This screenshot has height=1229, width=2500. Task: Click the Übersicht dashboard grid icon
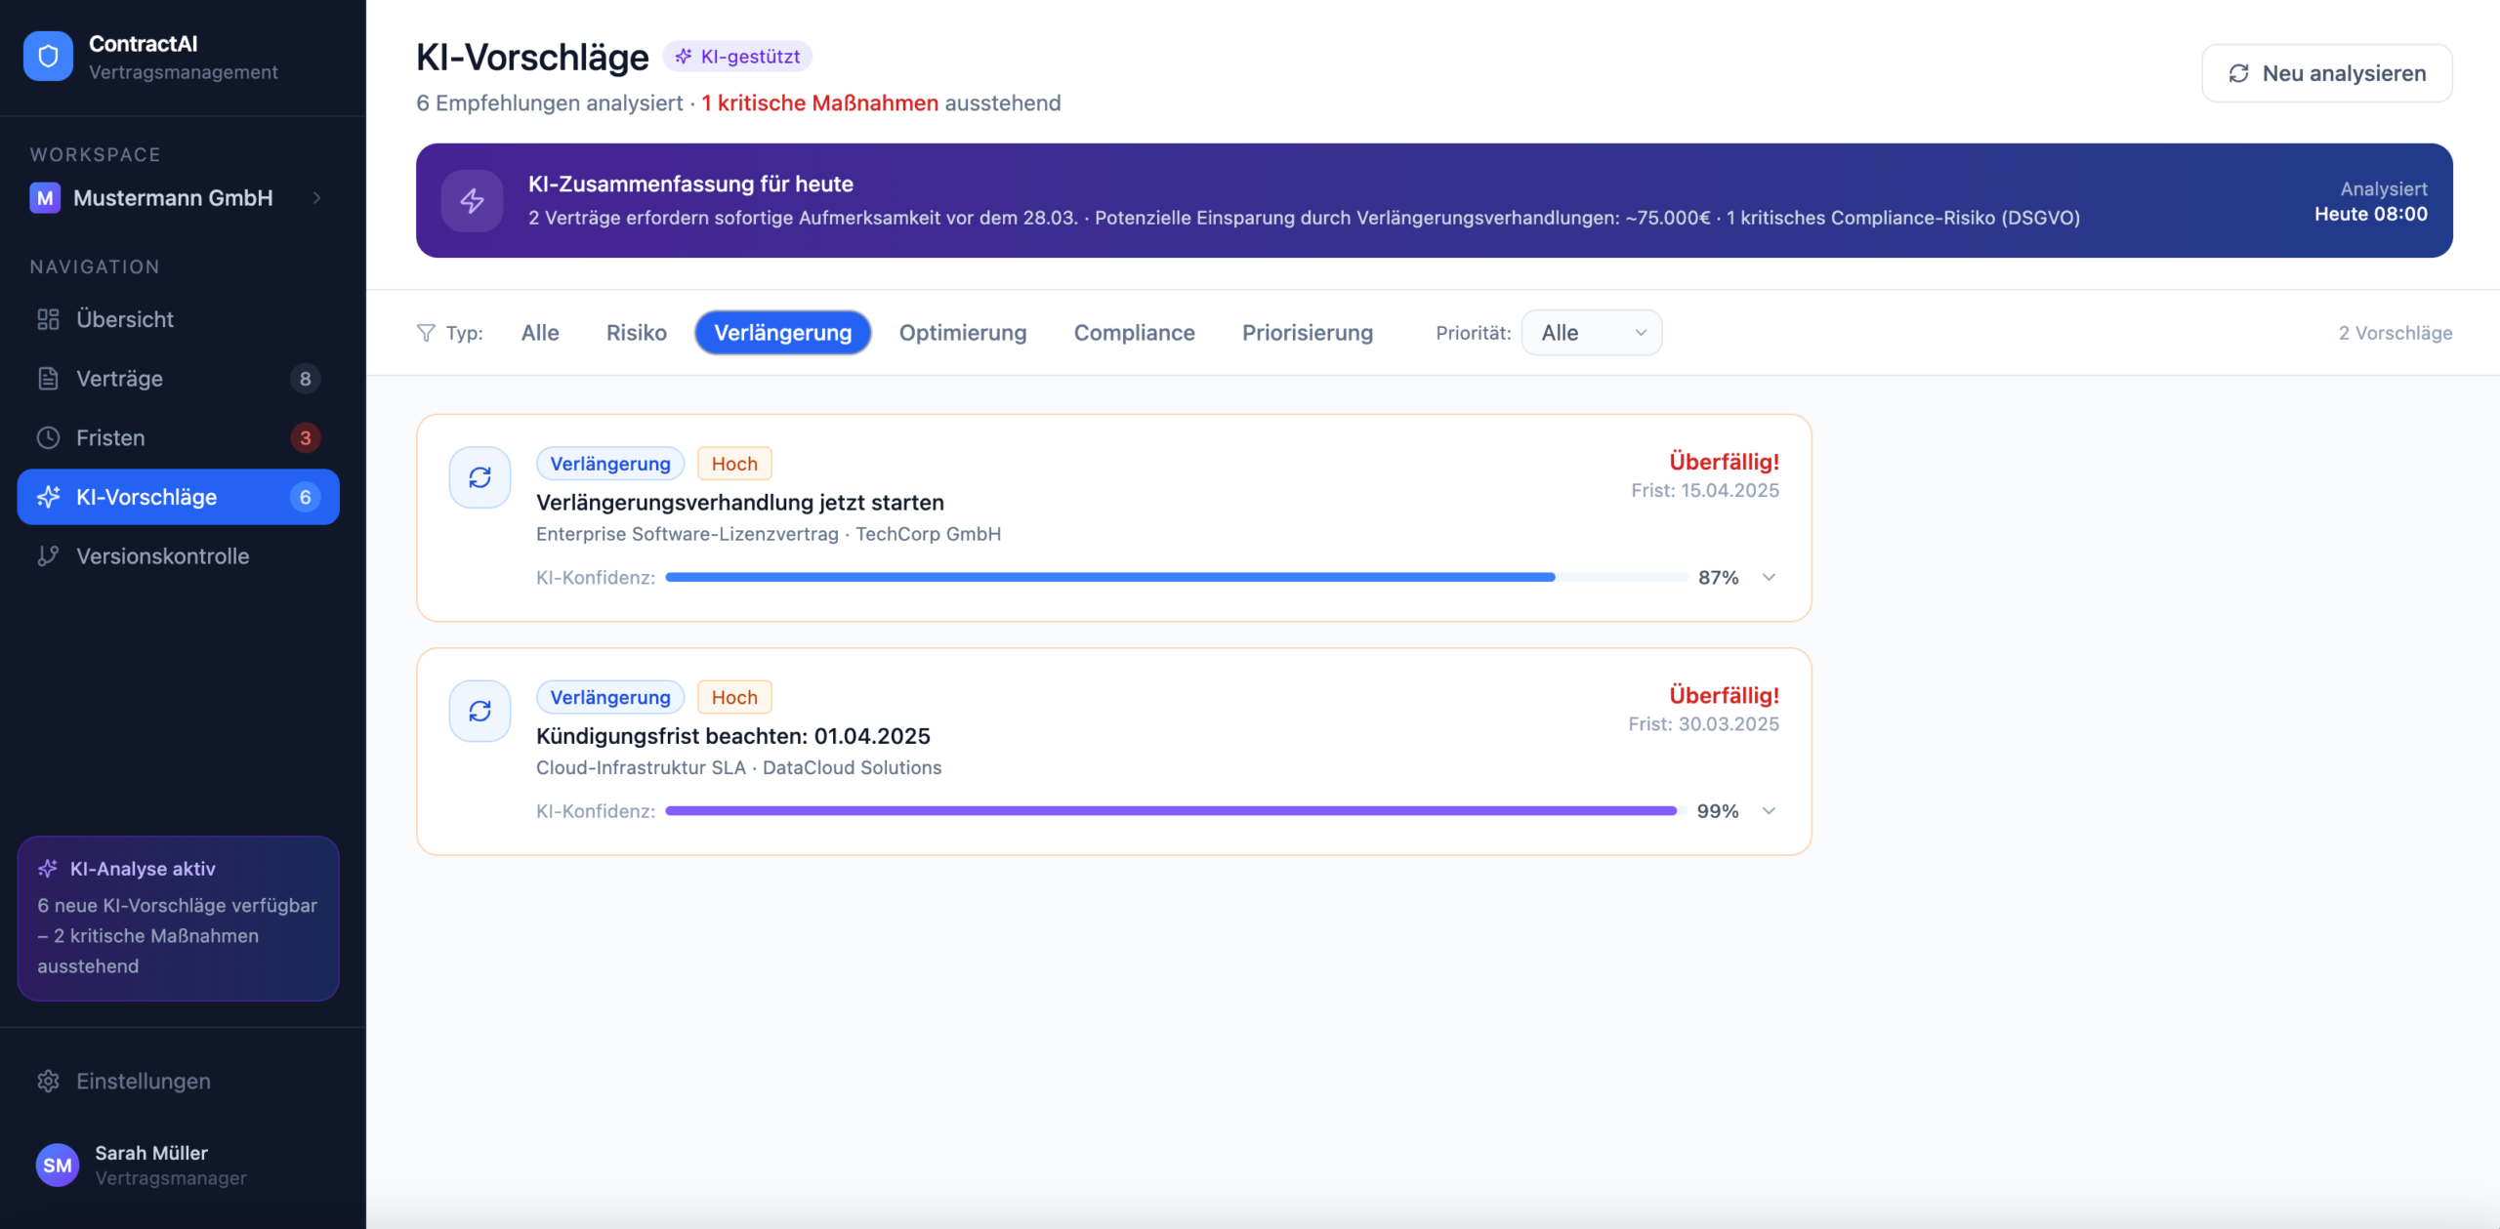pyautogui.click(x=48, y=319)
